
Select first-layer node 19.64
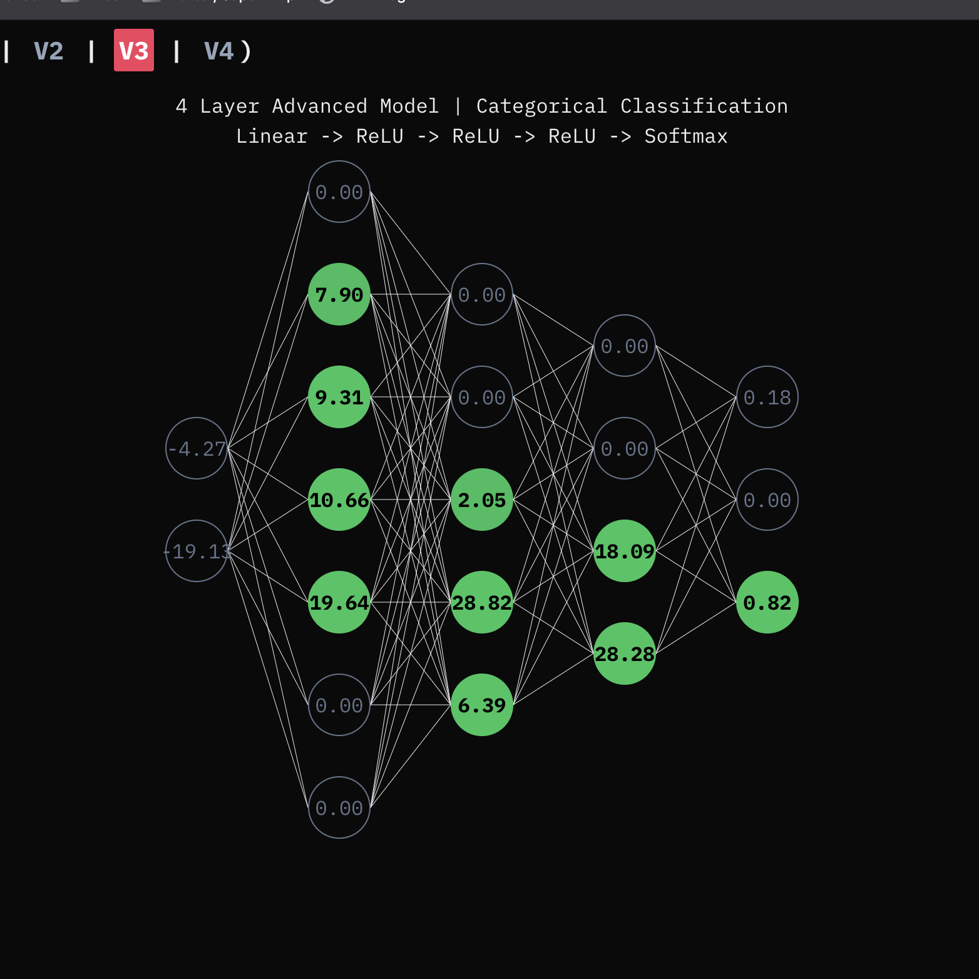coord(339,602)
